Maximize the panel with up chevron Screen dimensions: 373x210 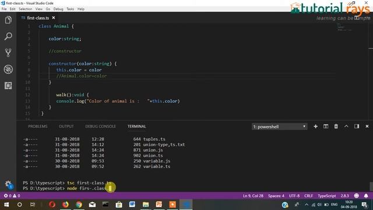pos(346,127)
